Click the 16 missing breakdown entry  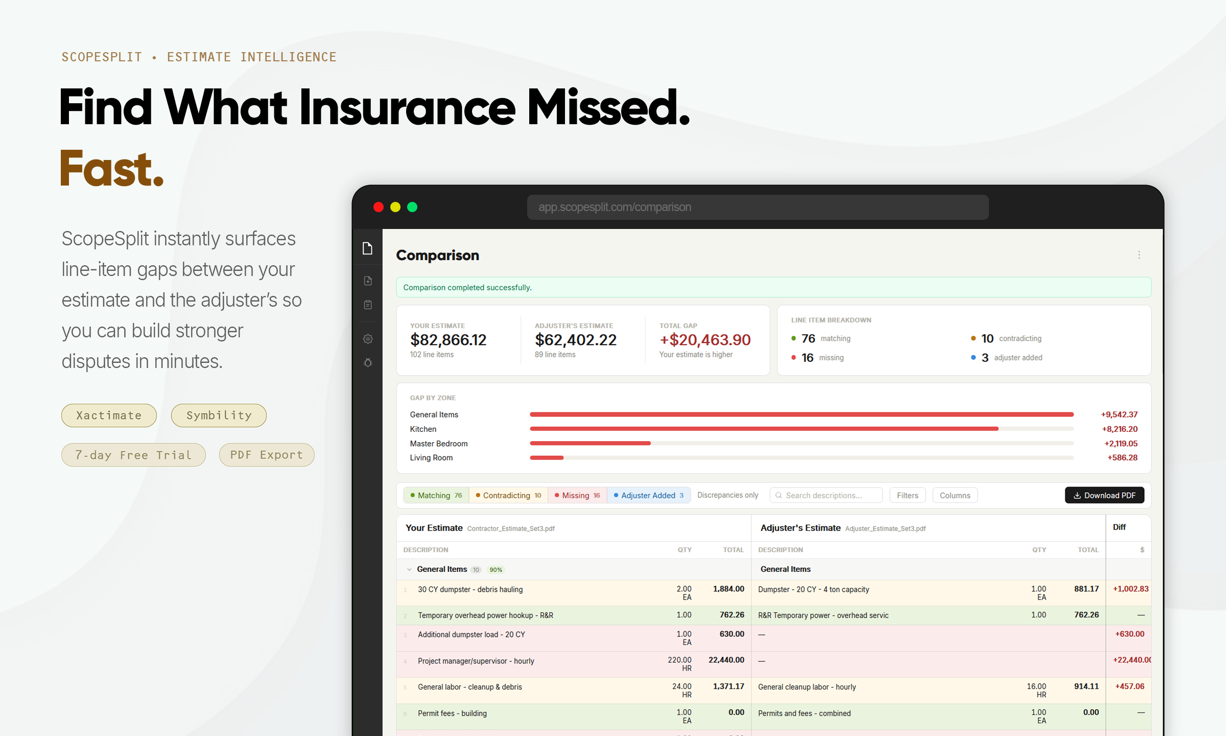[x=817, y=358]
